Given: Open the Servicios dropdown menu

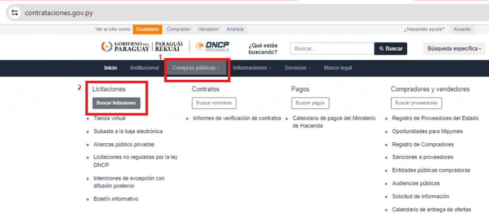Looking at the screenshot, I should pos(298,68).
